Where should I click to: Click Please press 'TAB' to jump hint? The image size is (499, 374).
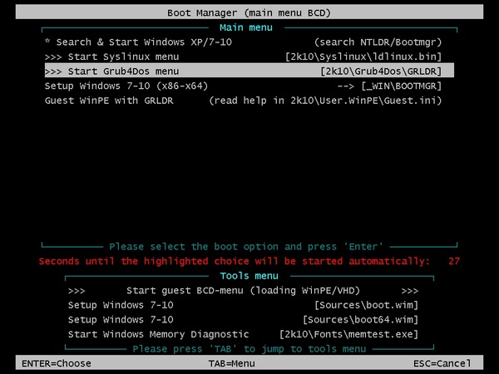[x=249, y=349]
